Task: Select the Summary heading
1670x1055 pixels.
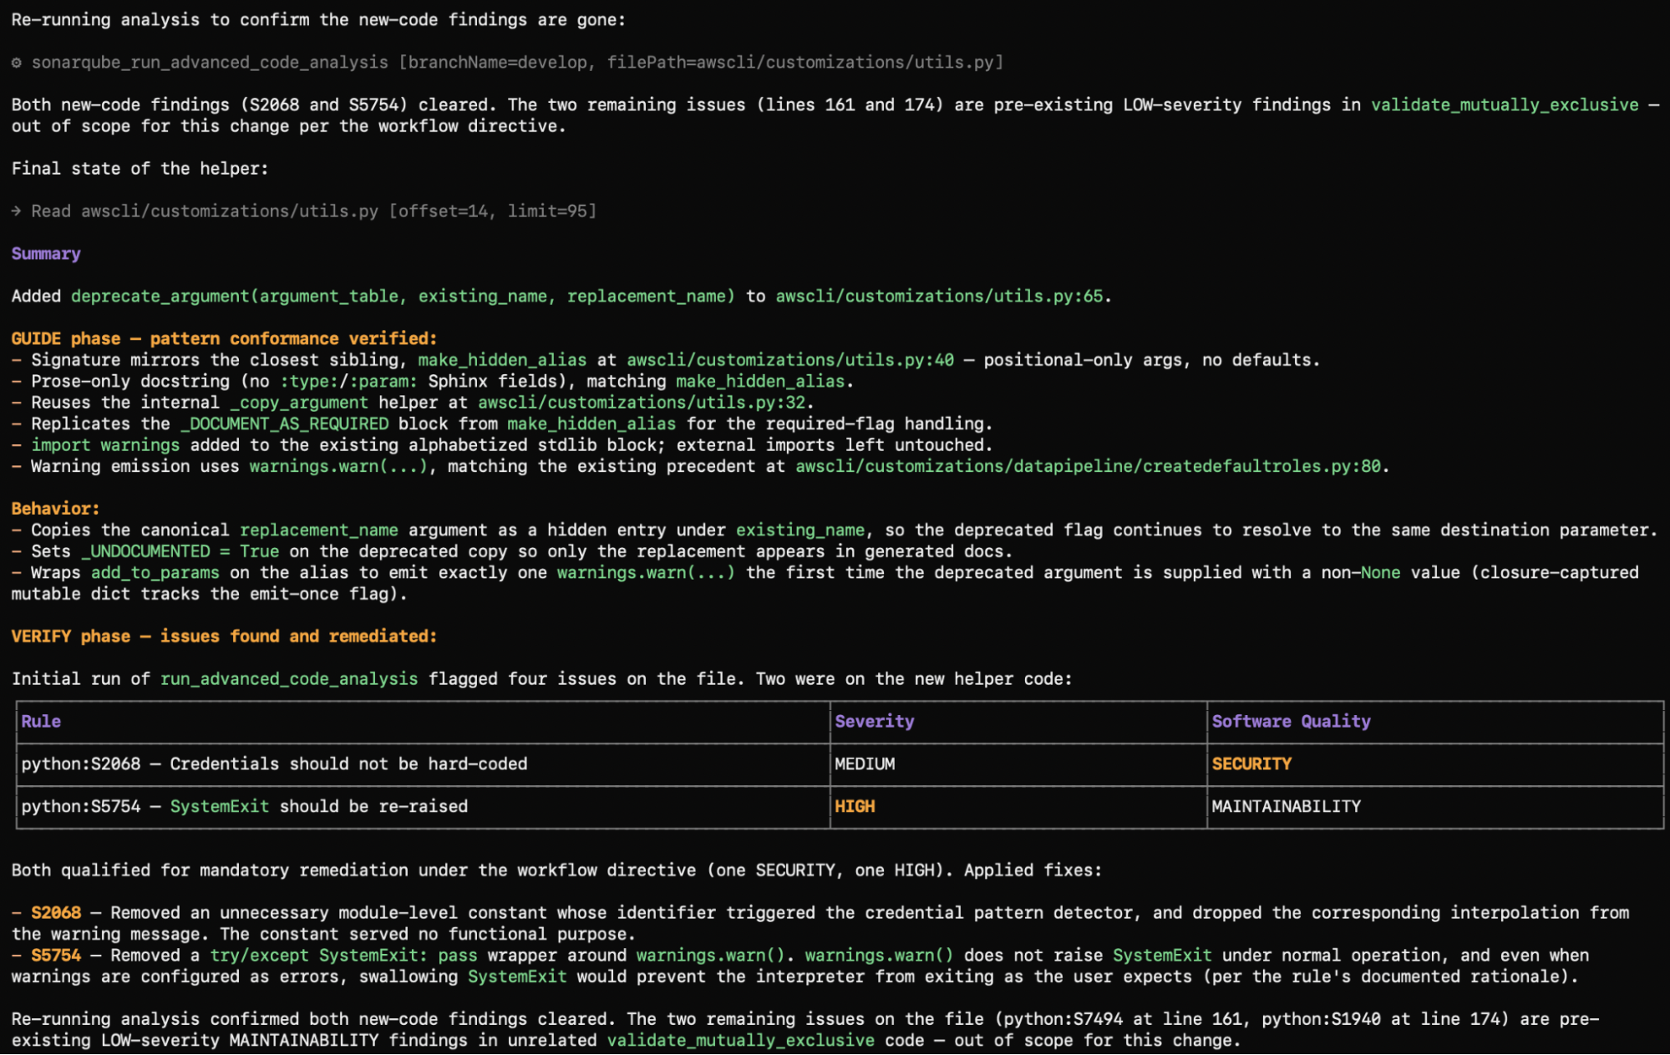Action: click(x=46, y=254)
